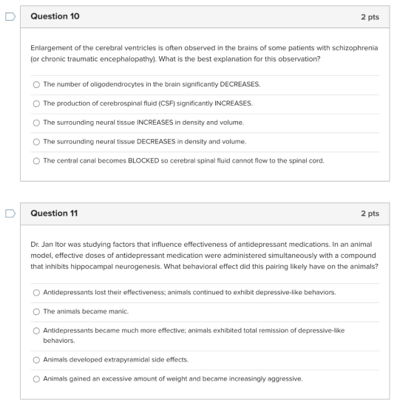
Task: Choose the central canal becomes BLOCKED answer
Action: point(36,161)
